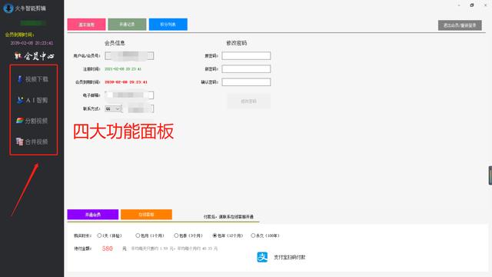Choose the 永久 (100年) permanent option
Image resolution: width=492 pixels, height=277 pixels.
[x=253, y=235]
